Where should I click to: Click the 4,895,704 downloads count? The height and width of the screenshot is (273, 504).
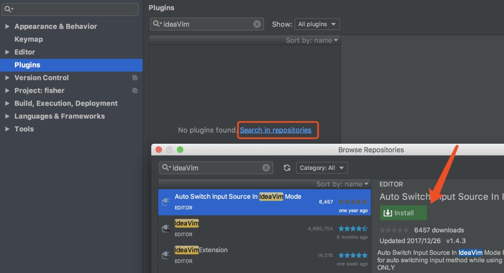[320, 229]
